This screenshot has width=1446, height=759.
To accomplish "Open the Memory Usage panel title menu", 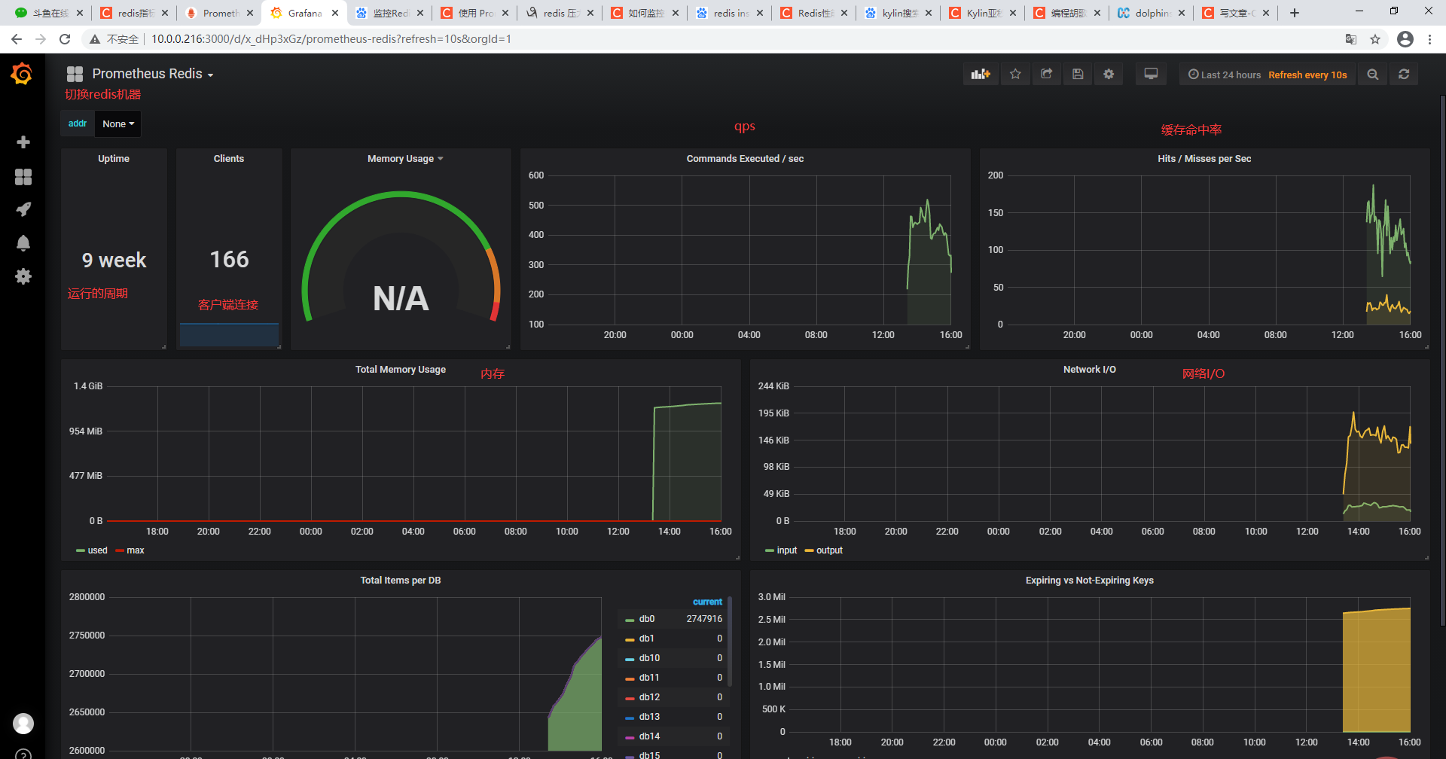I will (x=405, y=159).
